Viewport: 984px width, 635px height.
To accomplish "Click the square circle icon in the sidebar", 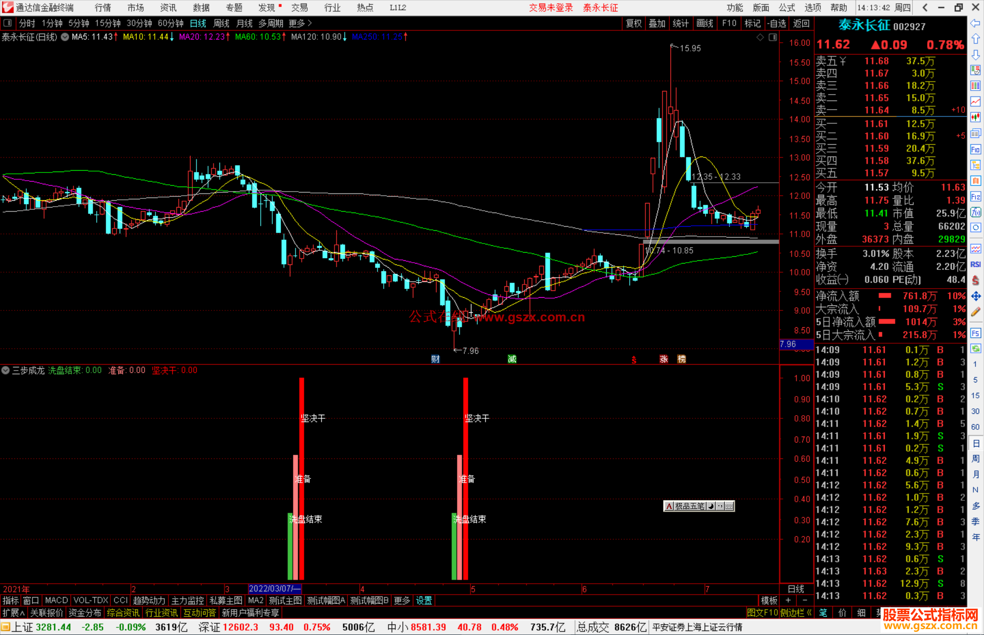I will click(x=975, y=228).
